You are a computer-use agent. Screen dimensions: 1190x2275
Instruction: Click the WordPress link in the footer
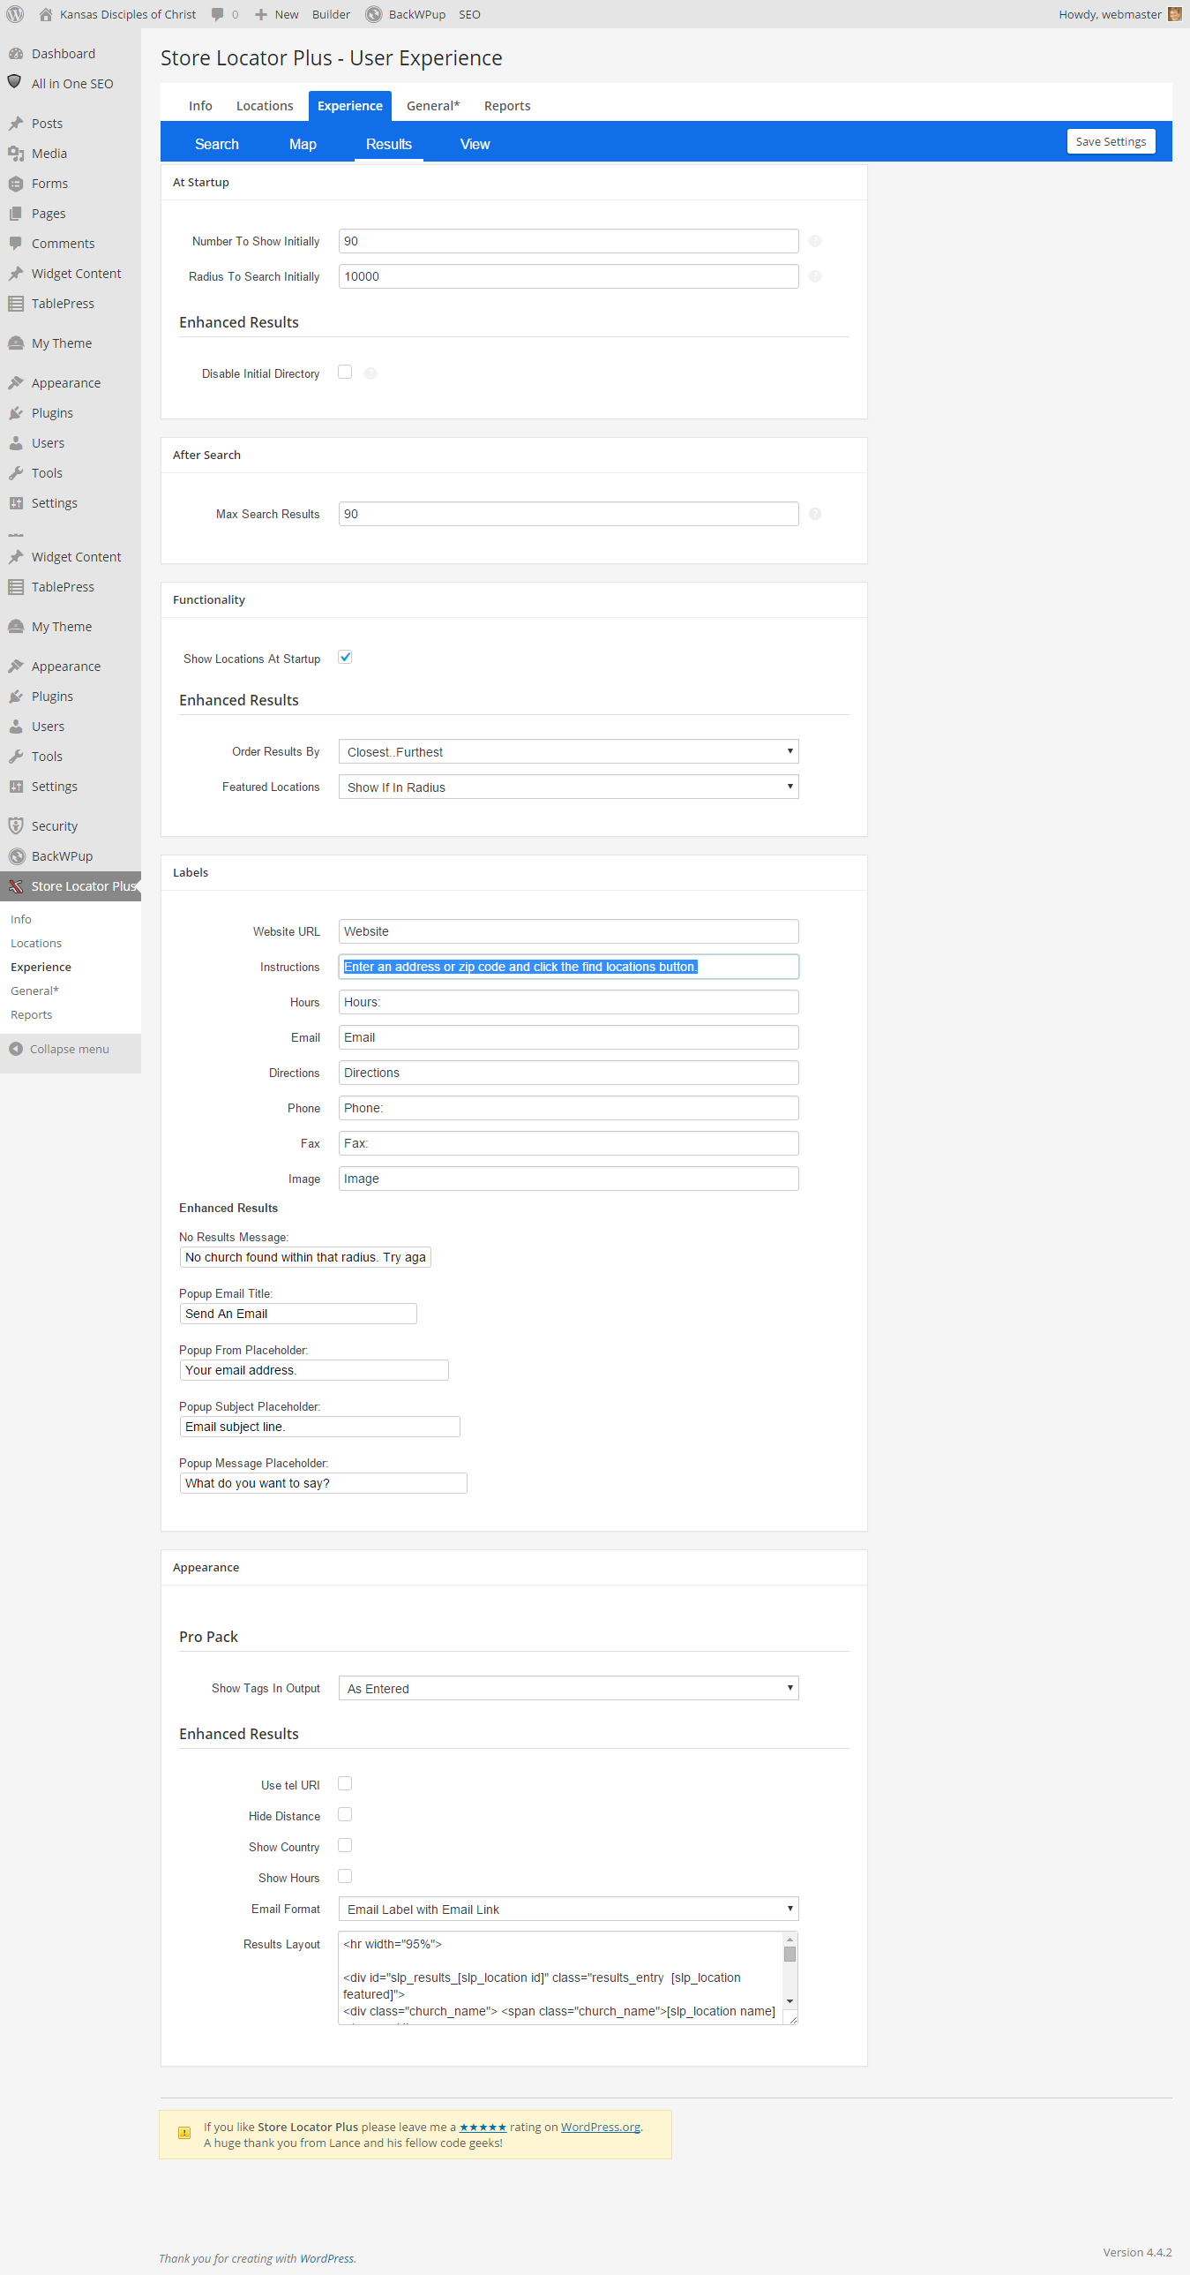(x=326, y=2258)
